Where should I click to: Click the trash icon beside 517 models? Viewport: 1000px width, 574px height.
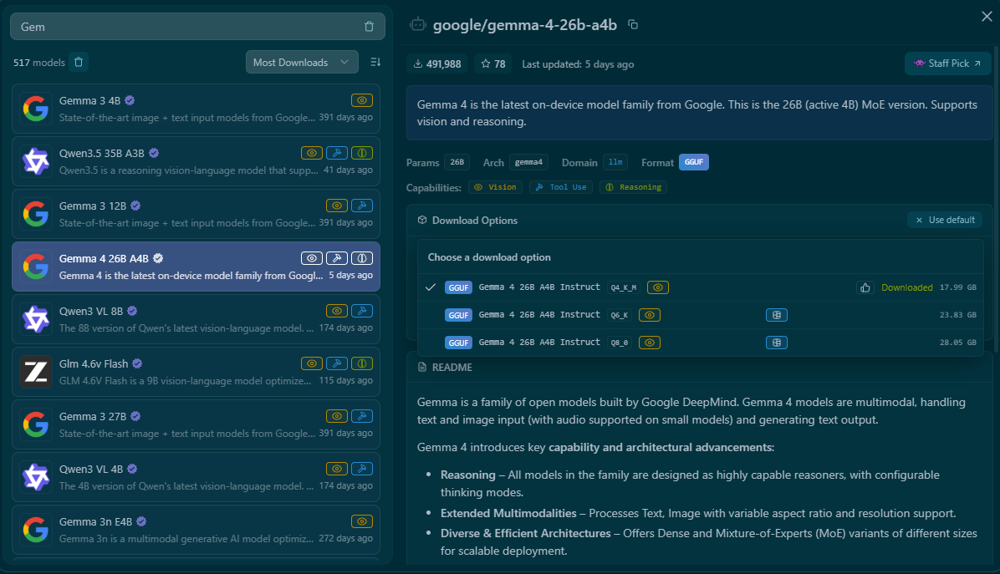click(79, 63)
